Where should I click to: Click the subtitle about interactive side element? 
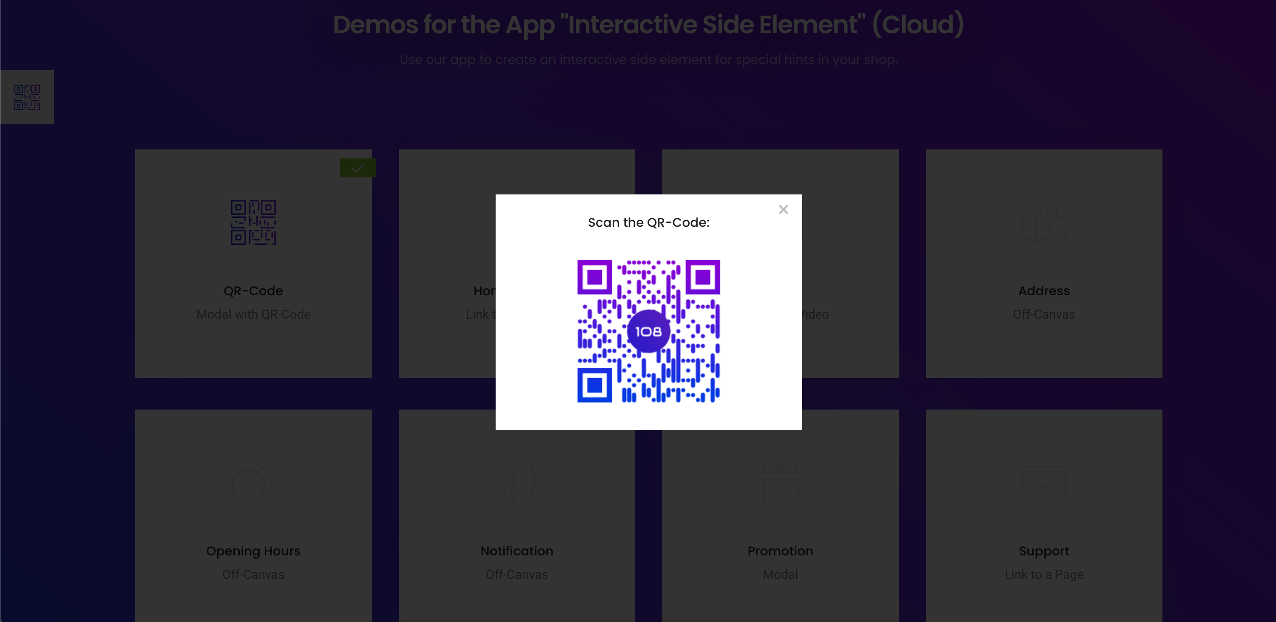click(x=648, y=59)
